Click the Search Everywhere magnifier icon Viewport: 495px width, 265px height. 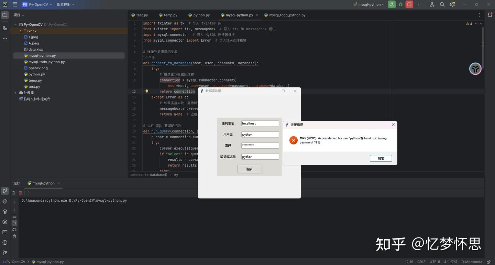[x=442, y=4]
